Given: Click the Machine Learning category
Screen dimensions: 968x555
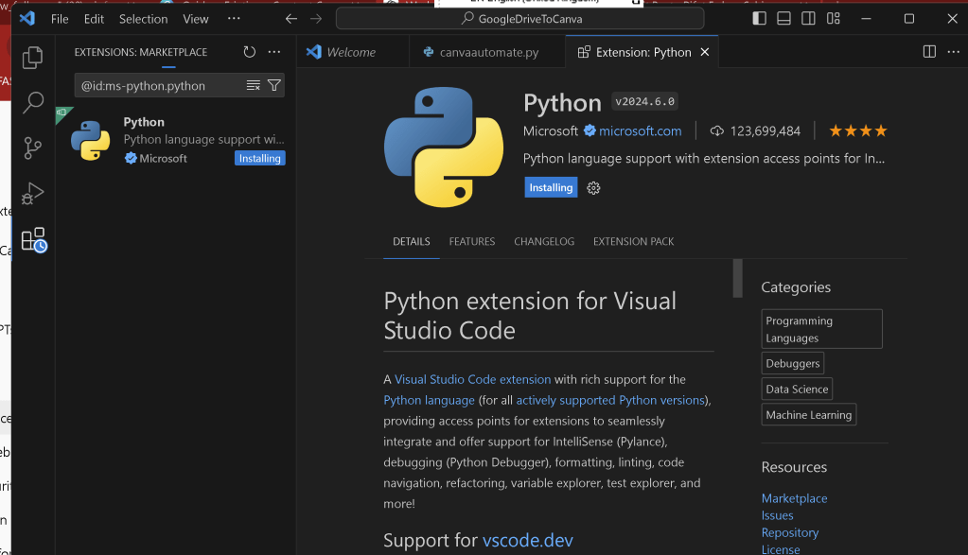Looking at the screenshot, I should 809,415.
